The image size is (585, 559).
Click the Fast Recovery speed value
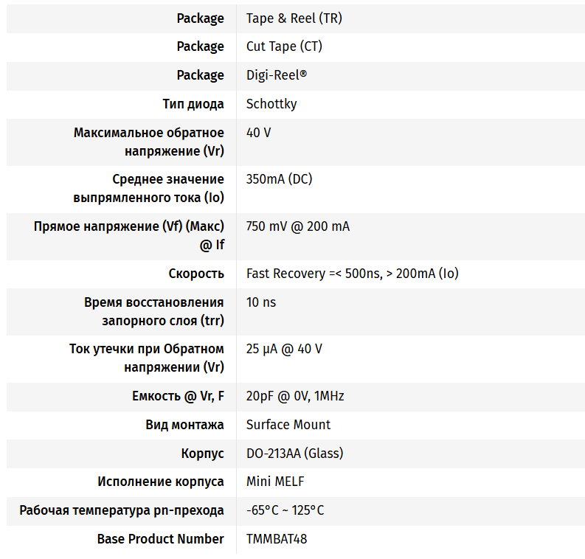[352, 274]
